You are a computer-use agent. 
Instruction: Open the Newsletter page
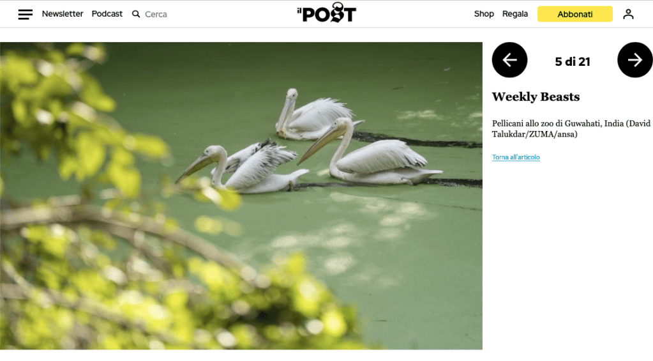click(63, 14)
